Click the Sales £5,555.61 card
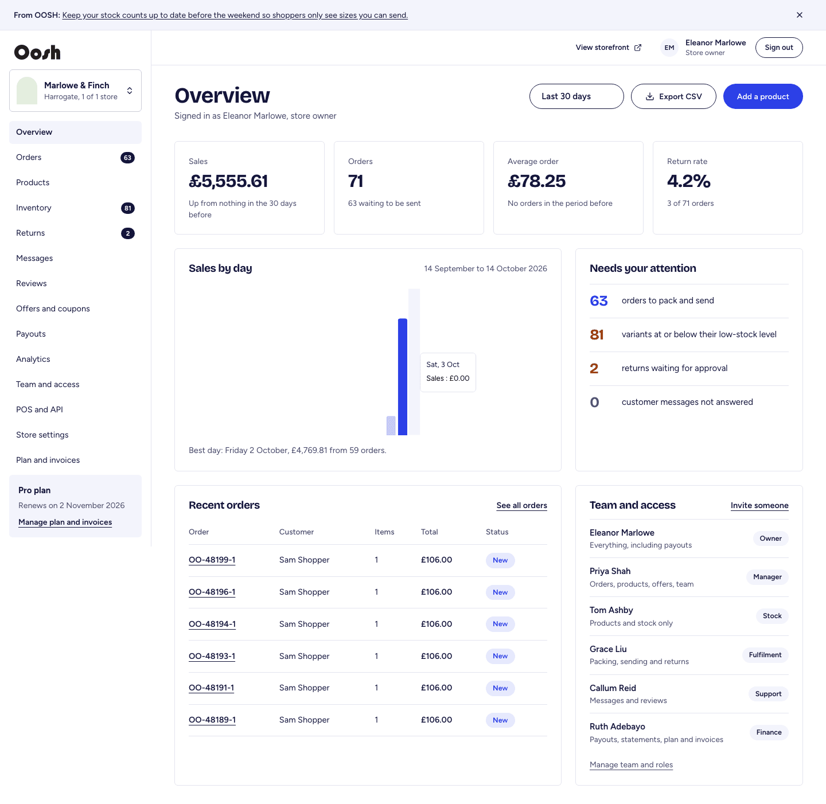 [250, 188]
